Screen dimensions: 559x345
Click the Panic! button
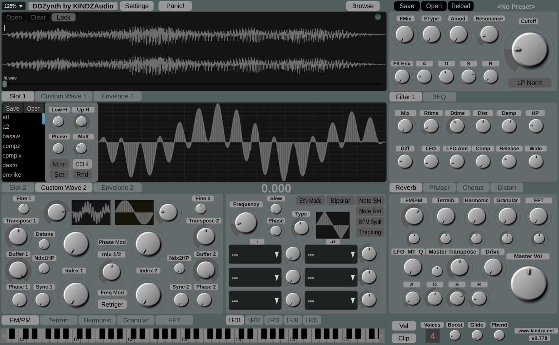click(x=175, y=6)
